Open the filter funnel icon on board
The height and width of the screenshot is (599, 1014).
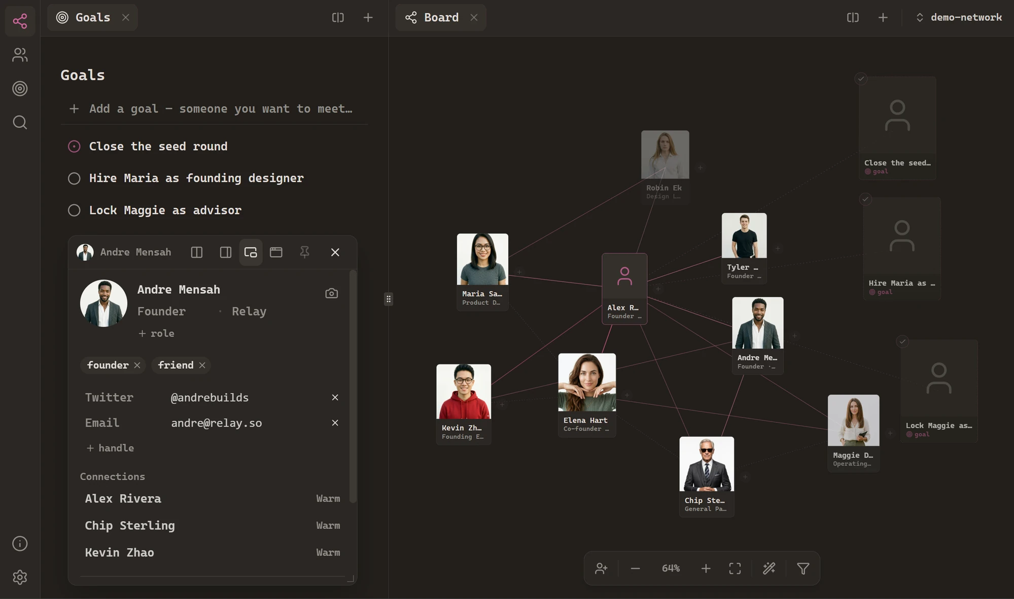pos(803,569)
